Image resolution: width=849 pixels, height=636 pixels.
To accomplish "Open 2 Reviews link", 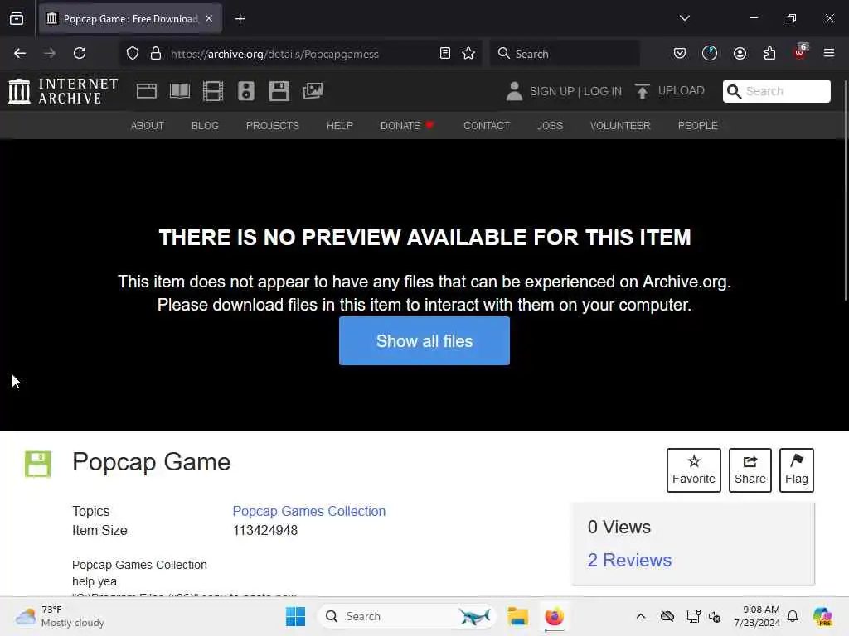I will [x=629, y=561].
